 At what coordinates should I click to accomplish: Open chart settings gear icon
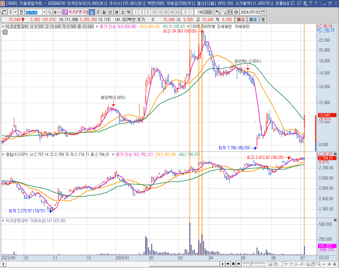[236, 12]
